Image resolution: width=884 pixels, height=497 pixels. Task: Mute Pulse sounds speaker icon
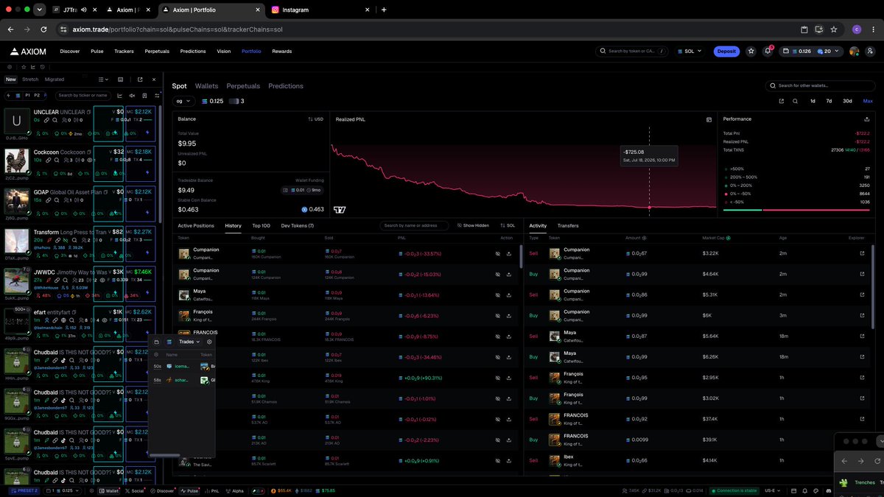(x=133, y=95)
